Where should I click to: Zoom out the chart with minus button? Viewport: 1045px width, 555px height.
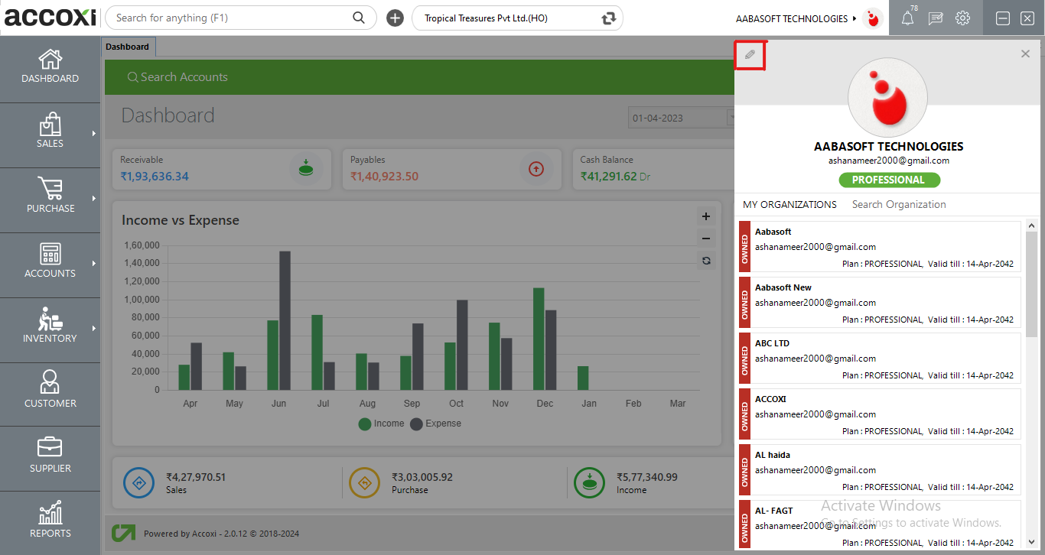pyautogui.click(x=706, y=239)
